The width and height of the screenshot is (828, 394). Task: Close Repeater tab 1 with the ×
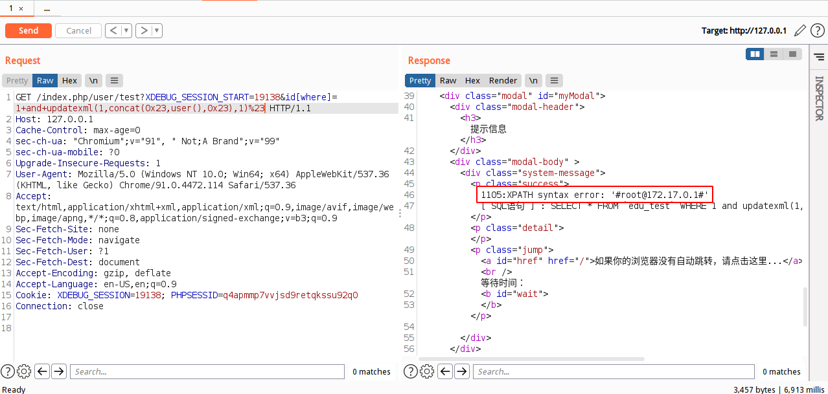(21, 8)
